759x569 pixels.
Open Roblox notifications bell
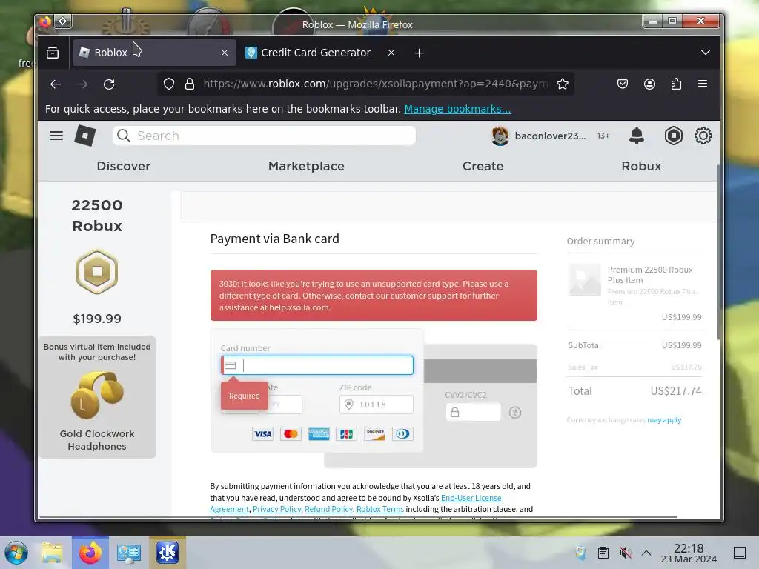point(637,136)
